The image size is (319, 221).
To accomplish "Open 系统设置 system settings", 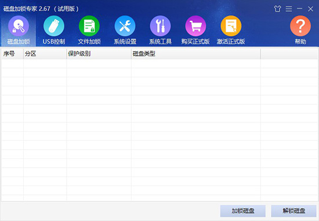I will (125, 30).
